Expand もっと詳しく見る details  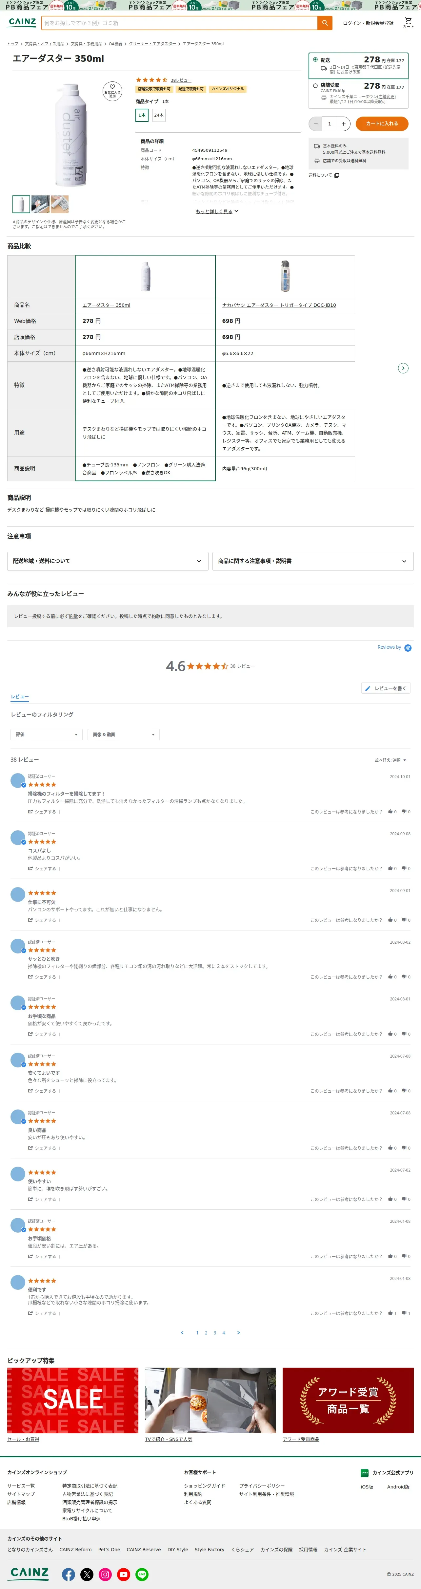click(x=217, y=212)
